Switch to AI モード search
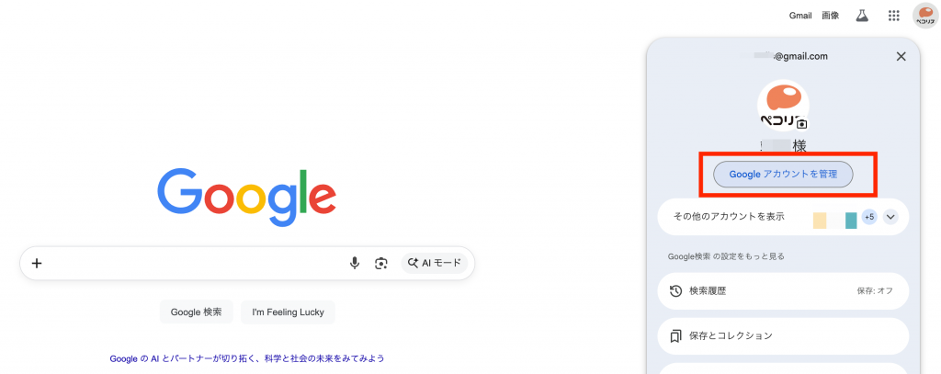 pyautogui.click(x=435, y=263)
